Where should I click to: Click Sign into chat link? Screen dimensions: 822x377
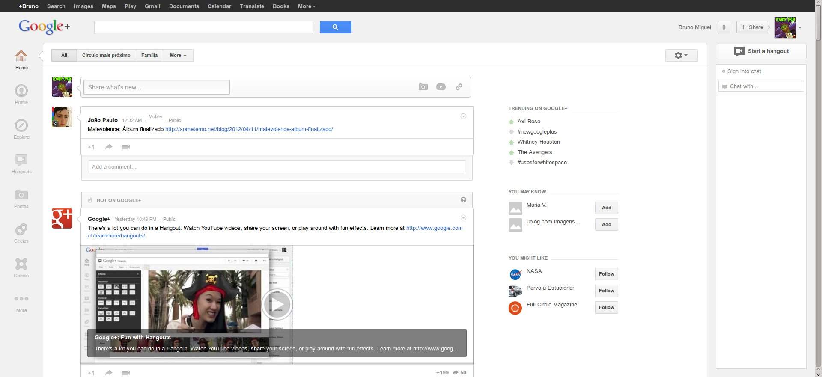point(745,71)
